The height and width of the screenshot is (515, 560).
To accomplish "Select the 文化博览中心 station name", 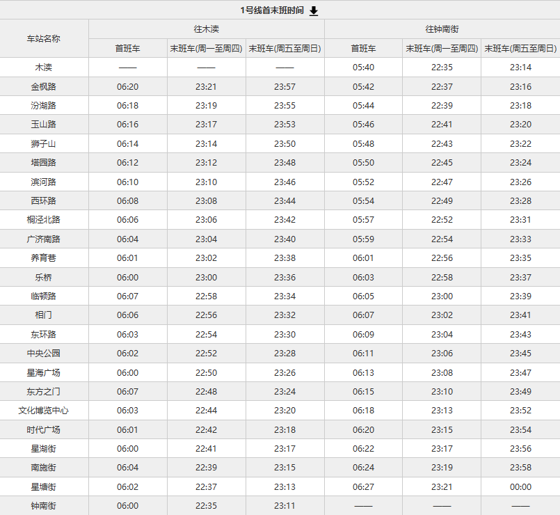I will (44, 411).
